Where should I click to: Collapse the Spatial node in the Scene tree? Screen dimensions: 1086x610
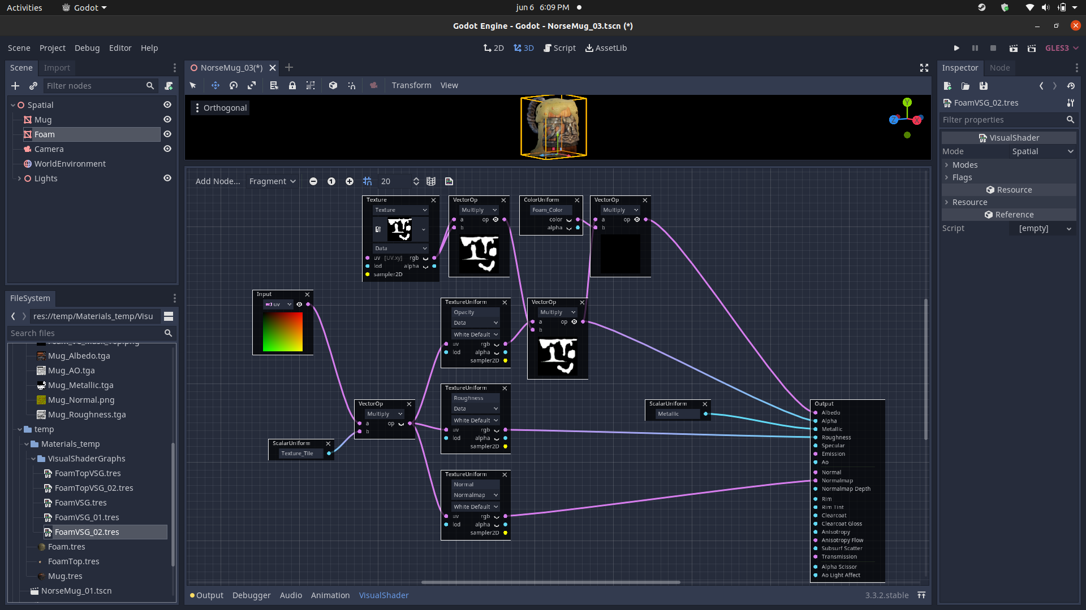coord(12,104)
